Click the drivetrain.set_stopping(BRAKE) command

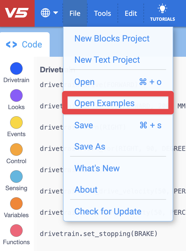pos(98,234)
